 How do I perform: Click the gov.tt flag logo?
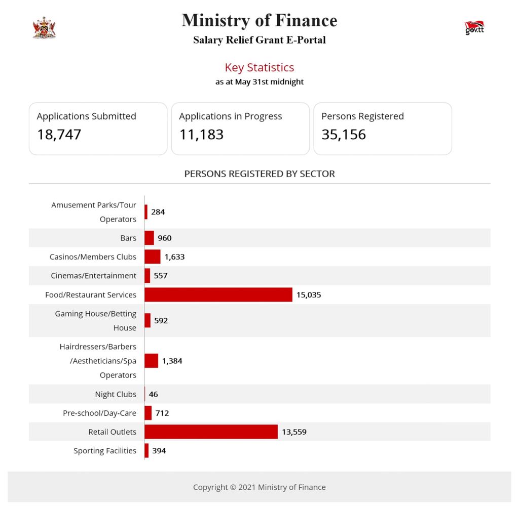click(x=474, y=28)
